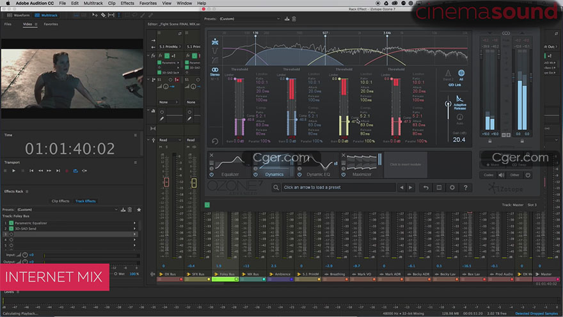Click the Dynamics reset arrow icon
This screenshot has width=563, height=317.
click(215, 142)
